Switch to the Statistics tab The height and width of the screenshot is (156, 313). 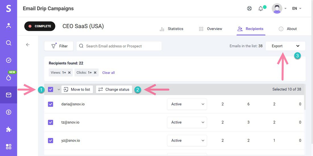(171, 29)
